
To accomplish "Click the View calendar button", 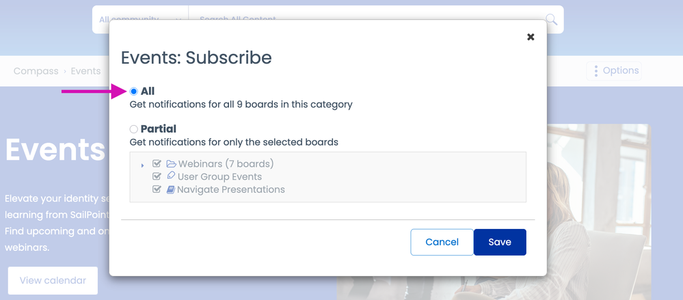I will pyautogui.click(x=53, y=280).
